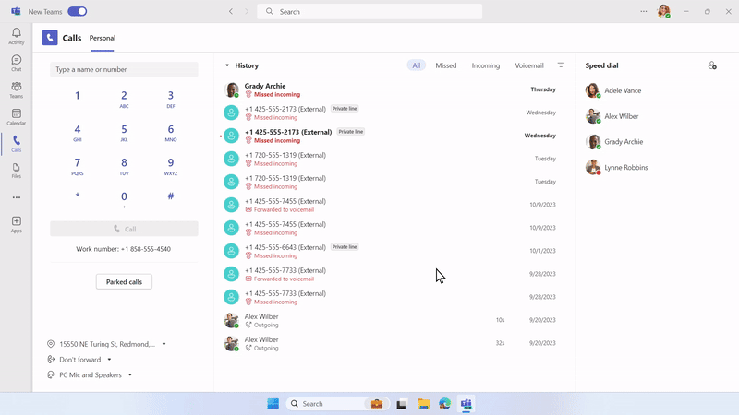Open Apps in the sidebar
The height and width of the screenshot is (415, 739).
tap(16, 224)
